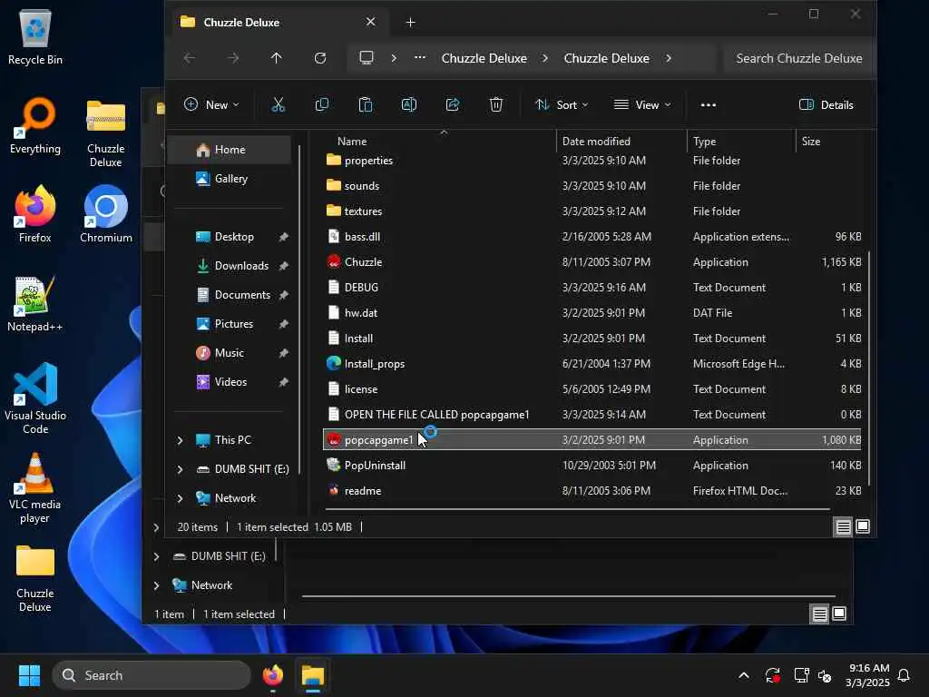Open the pinned Videos folder

click(230, 382)
